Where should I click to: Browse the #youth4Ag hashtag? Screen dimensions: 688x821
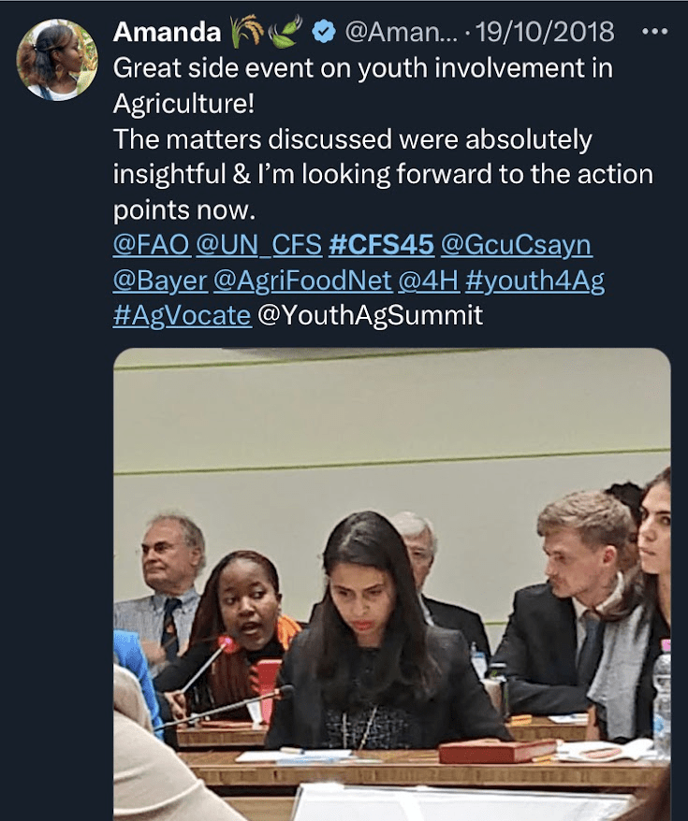pyautogui.click(x=534, y=281)
